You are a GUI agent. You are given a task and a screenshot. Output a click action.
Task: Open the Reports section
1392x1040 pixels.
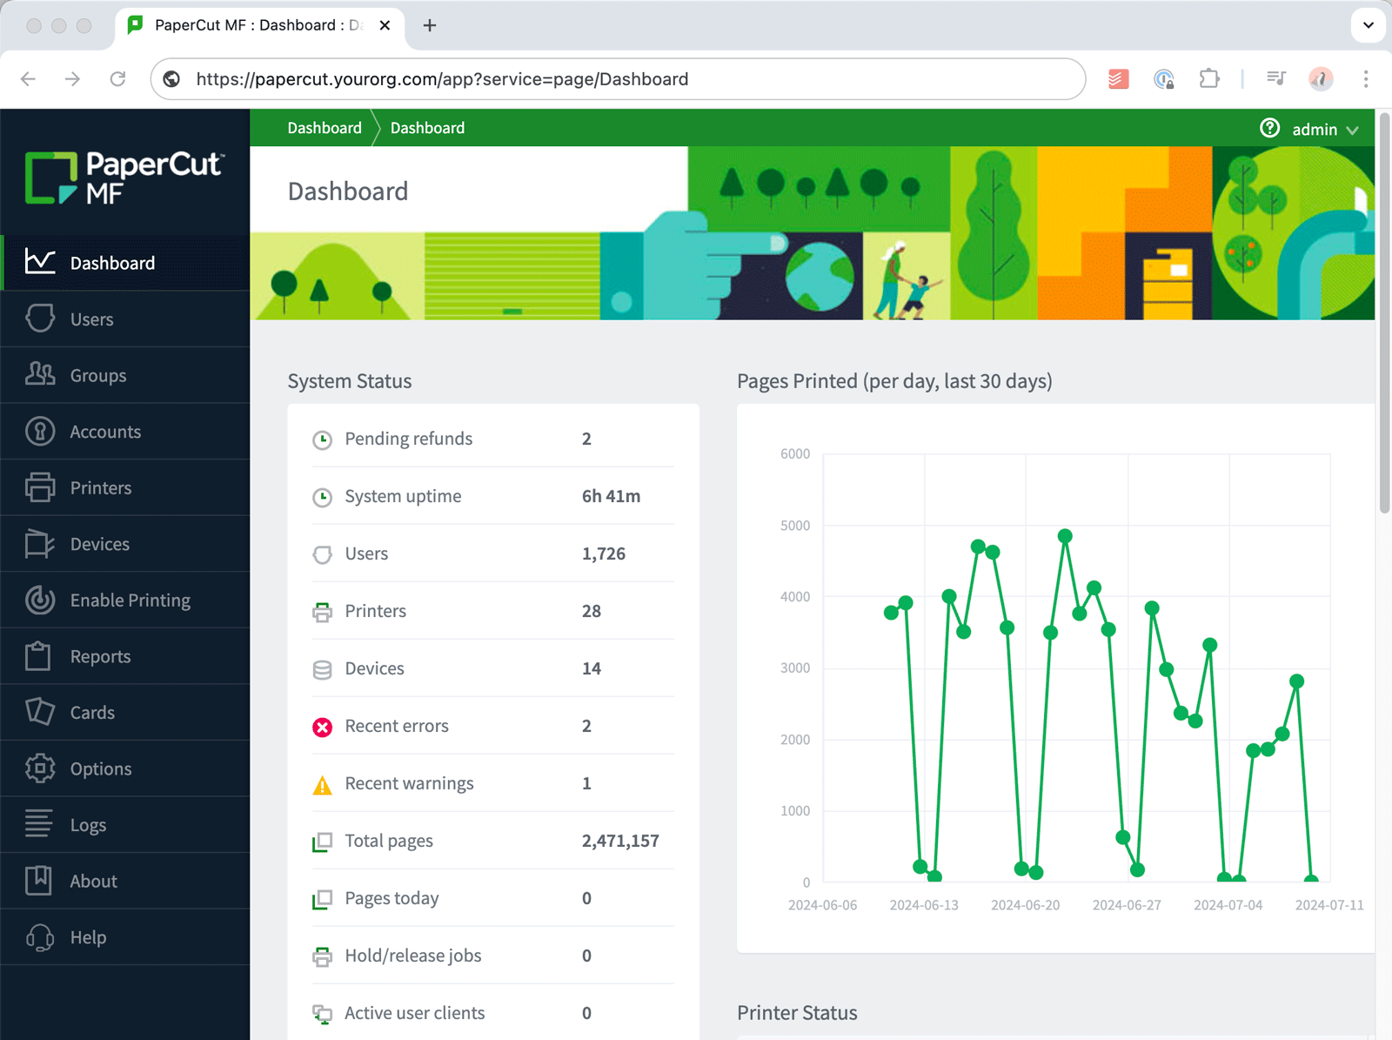pos(125,656)
